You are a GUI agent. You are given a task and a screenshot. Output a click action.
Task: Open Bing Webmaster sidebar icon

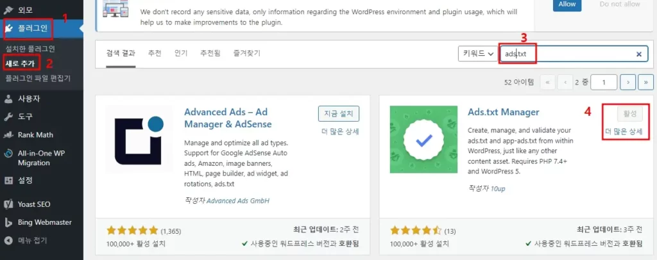(x=8, y=222)
